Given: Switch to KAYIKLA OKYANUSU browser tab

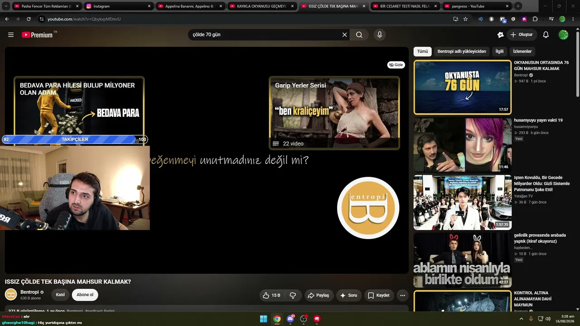Looking at the screenshot, I should 261,6.
